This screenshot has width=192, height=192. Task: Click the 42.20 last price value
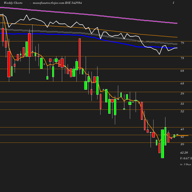(x=184, y=152)
